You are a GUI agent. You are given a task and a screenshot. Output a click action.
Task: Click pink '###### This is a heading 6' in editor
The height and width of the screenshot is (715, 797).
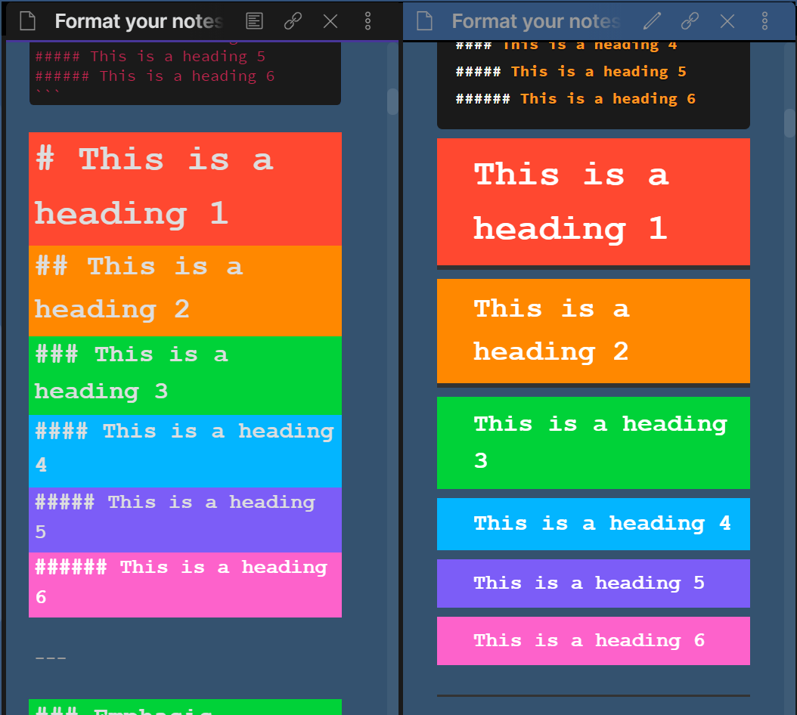click(x=185, y=585)
